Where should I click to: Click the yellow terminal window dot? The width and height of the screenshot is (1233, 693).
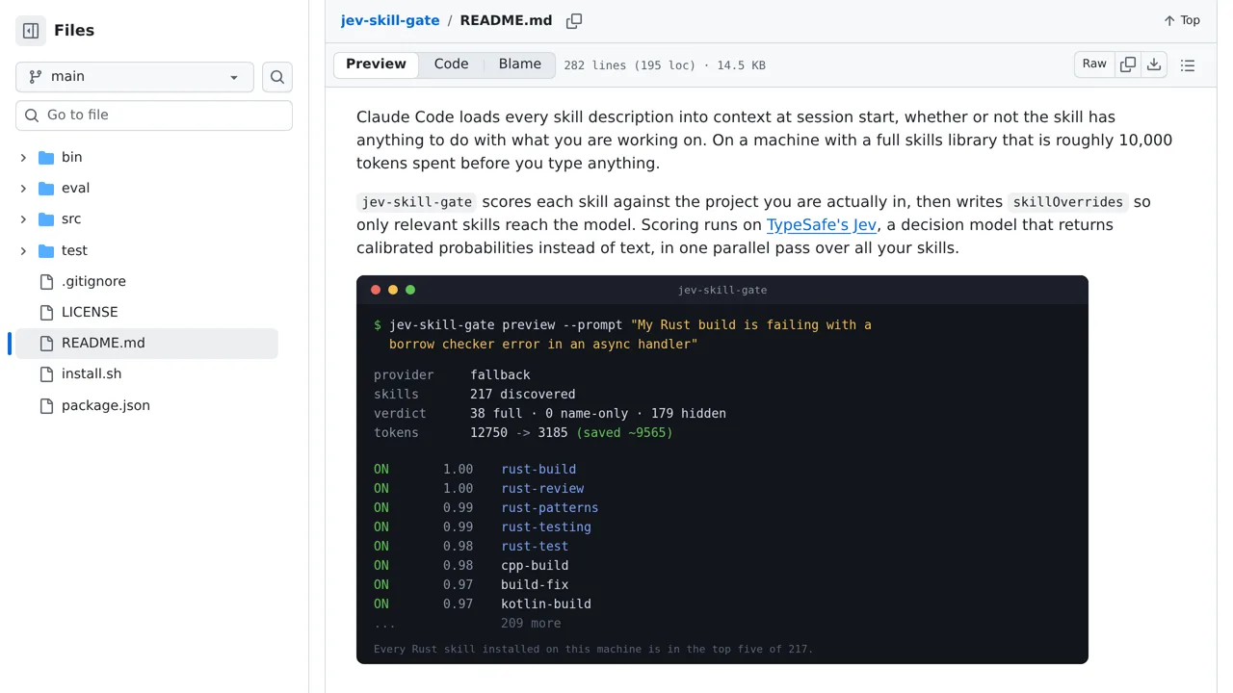point(393,290)
